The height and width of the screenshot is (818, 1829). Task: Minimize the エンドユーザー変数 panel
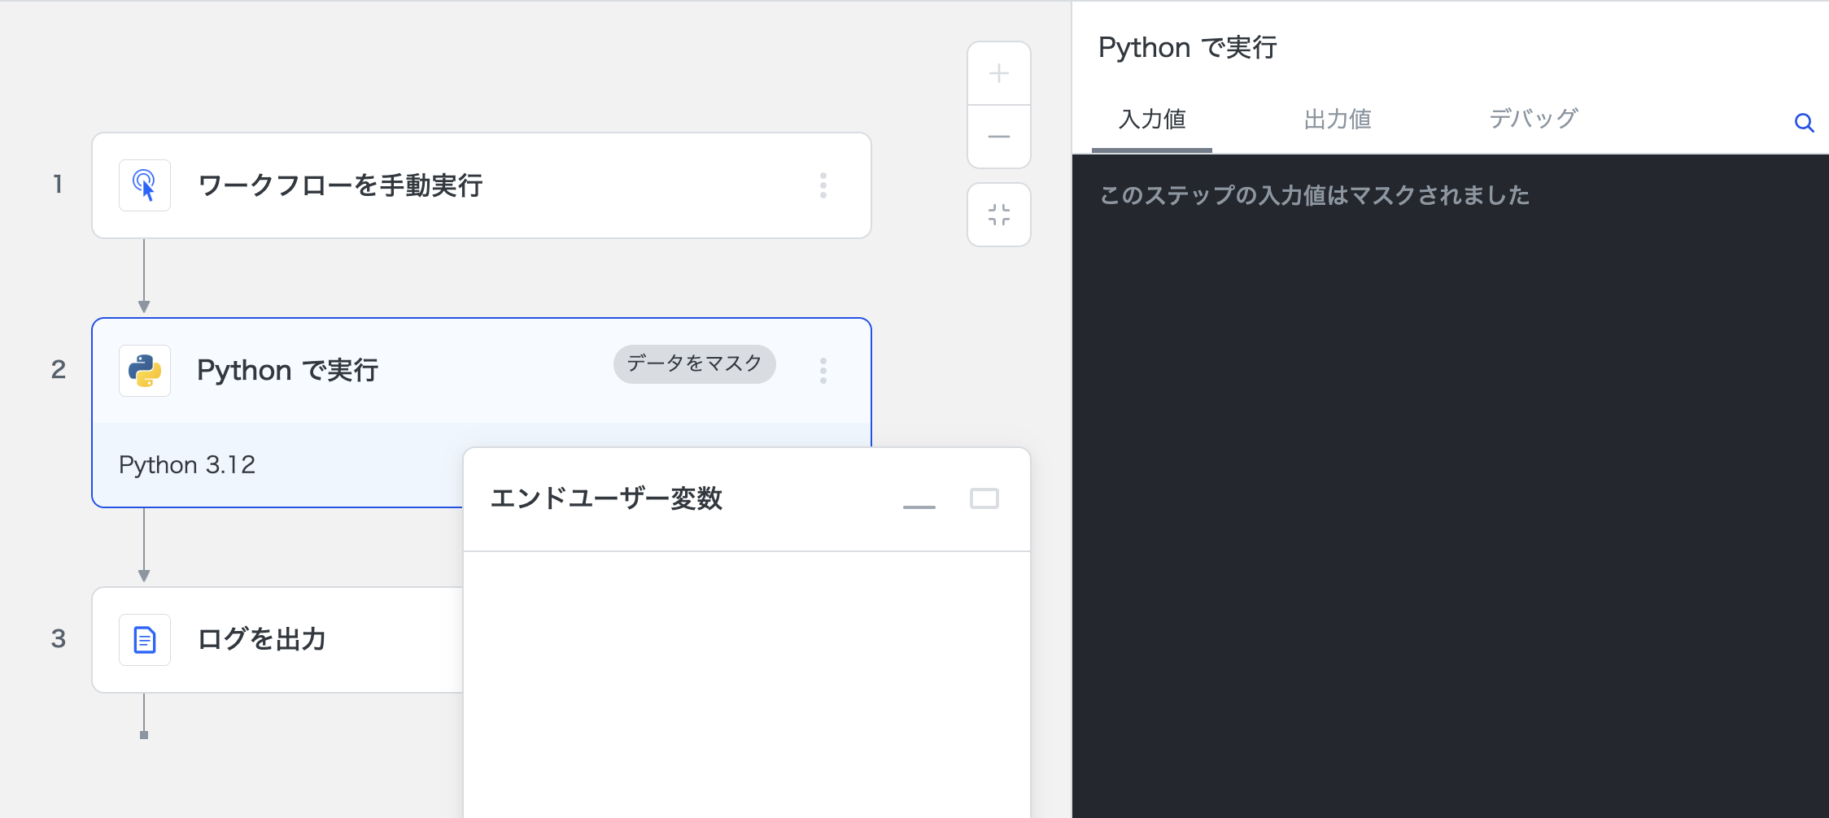pos(919,501)
